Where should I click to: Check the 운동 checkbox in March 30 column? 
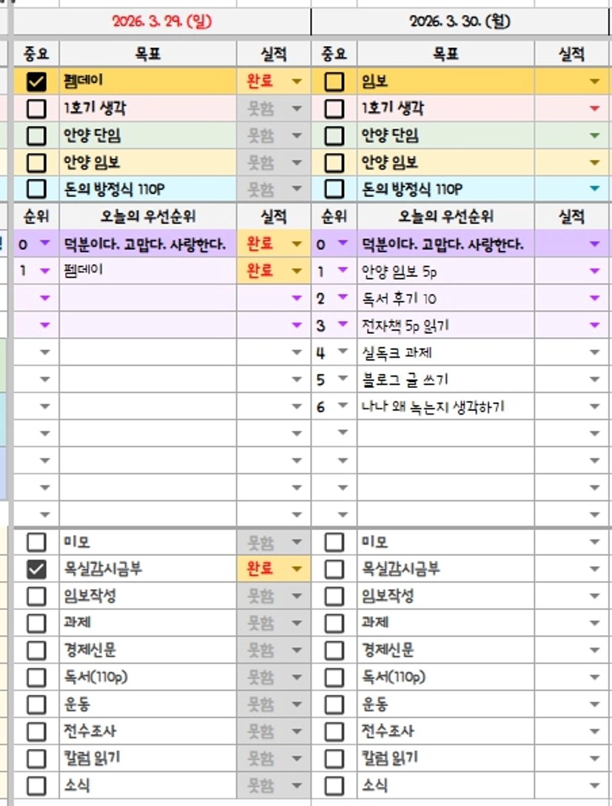334,705
